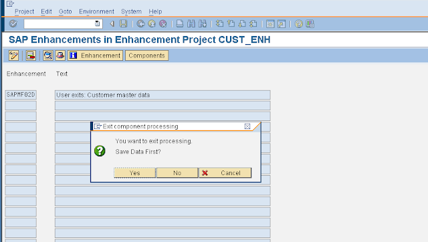Click the Find Next binoculars icon
428x242 pixels.
coord(203,24)
